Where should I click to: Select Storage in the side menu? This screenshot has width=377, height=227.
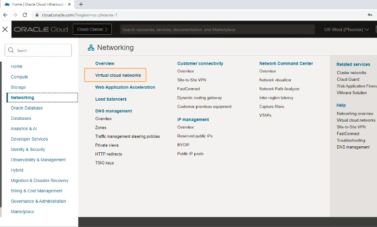[18, 87]
